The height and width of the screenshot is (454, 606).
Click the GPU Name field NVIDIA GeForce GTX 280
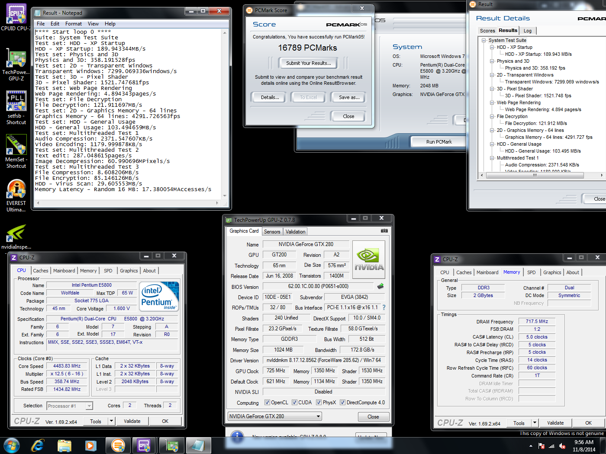point(306,244)
